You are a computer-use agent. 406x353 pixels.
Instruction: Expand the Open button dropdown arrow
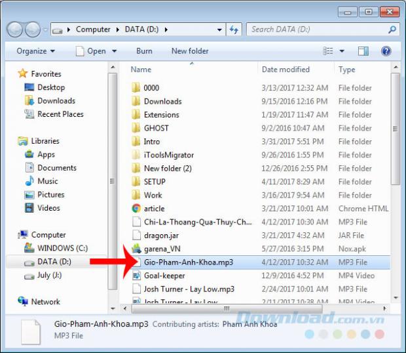[x=113, y=51]
